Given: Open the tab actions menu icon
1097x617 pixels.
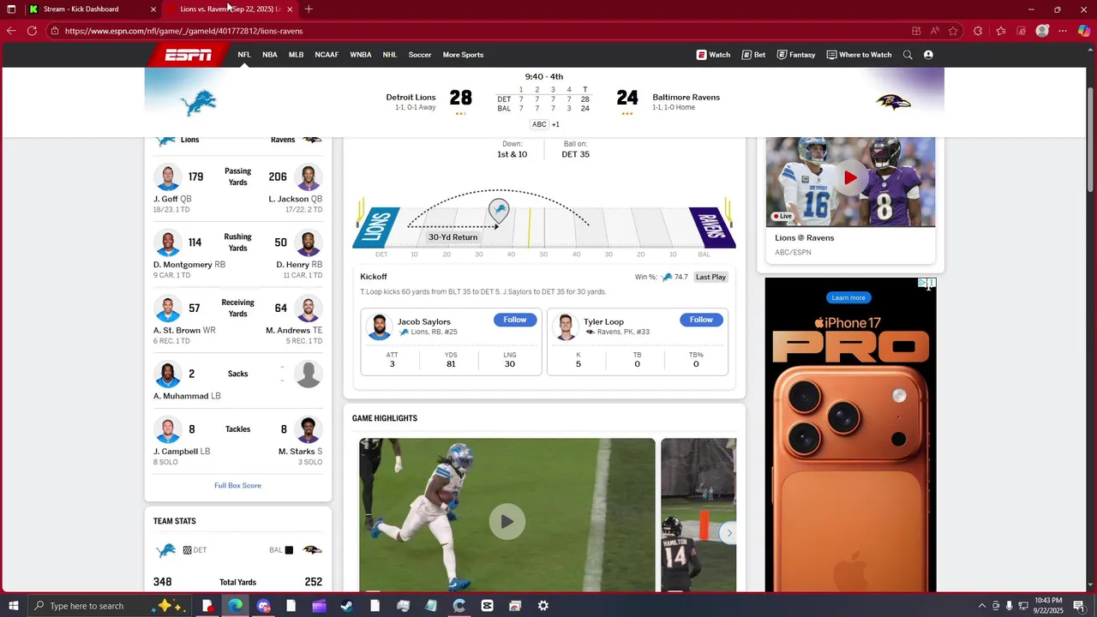Looking at the screenshot, I should [x=11, y=9].
